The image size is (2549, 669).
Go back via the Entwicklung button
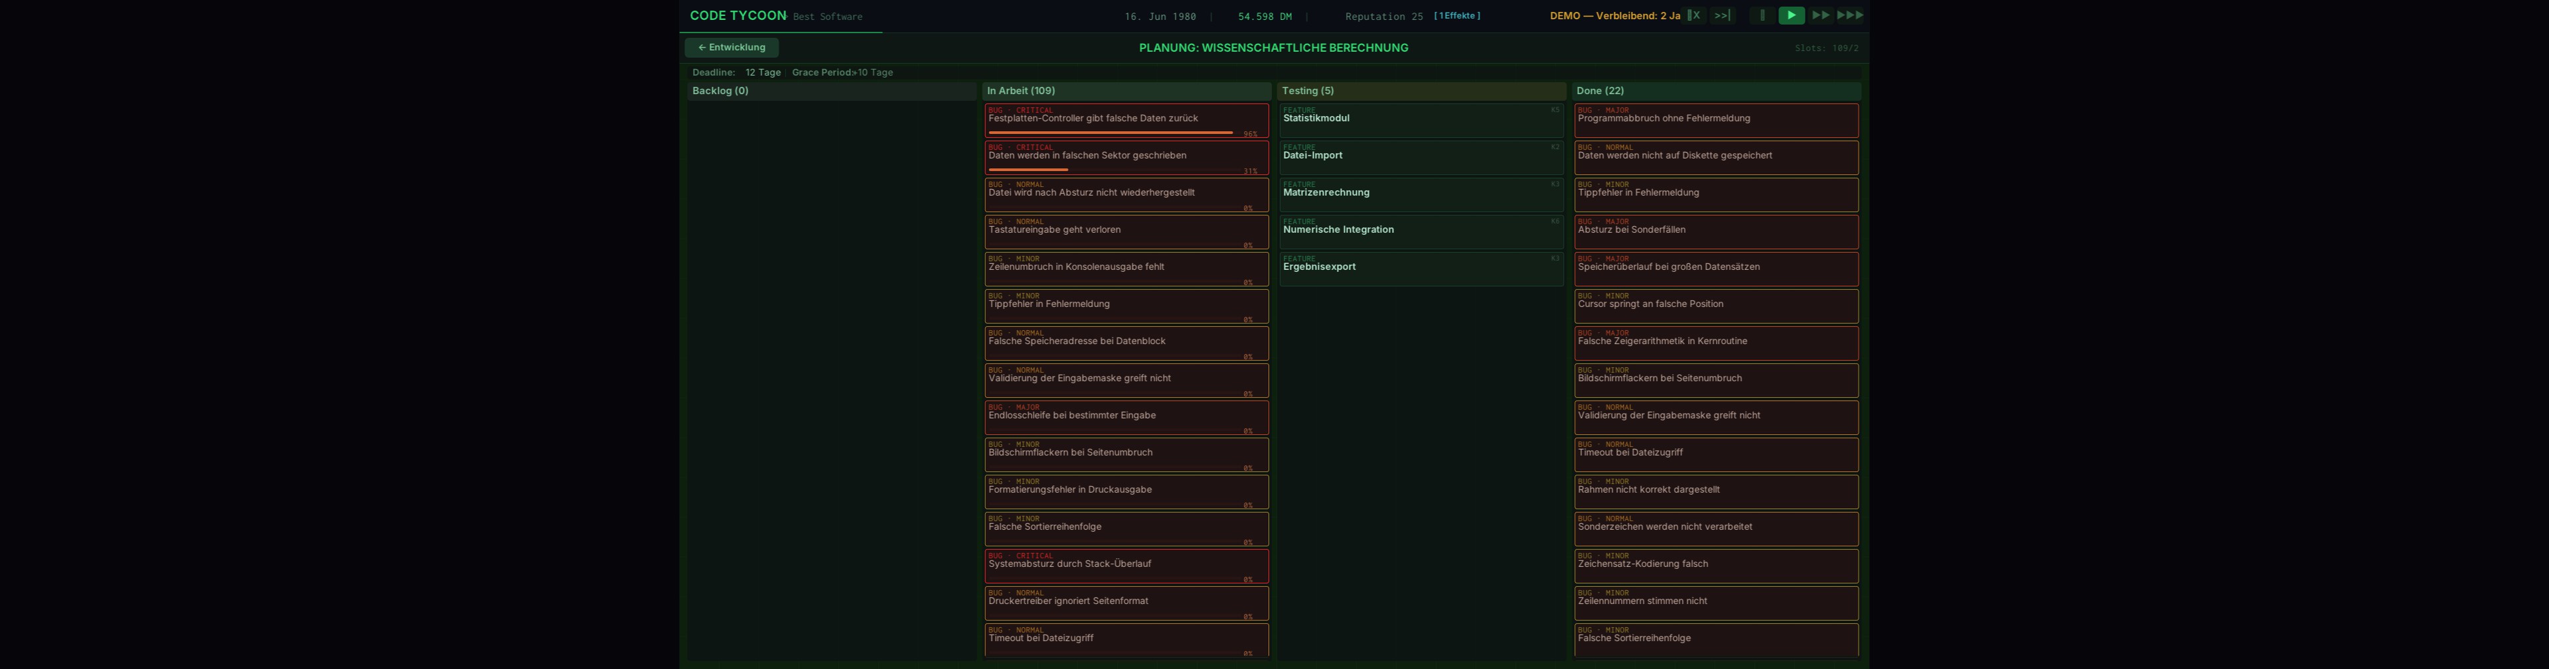[732, 48]
